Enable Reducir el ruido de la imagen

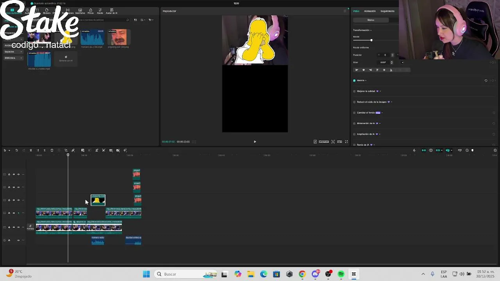(x=354, y=102)
